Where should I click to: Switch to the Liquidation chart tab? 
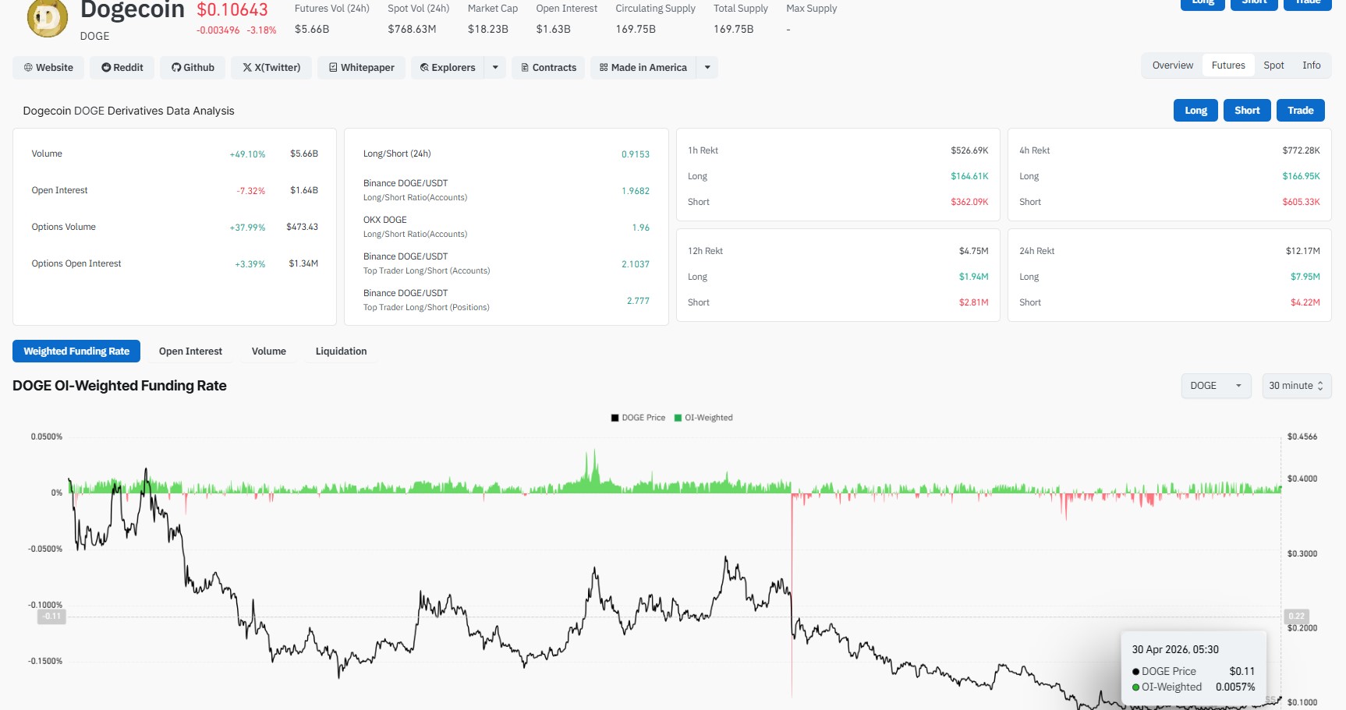click(341, 351)
